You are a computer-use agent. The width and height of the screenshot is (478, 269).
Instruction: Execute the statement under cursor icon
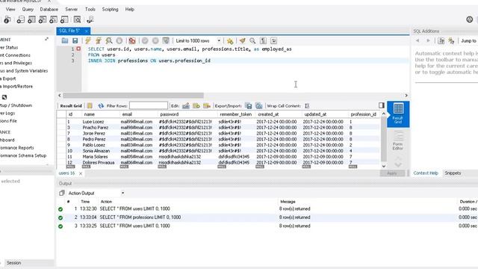pyautogui.click(x=98, y=40)
